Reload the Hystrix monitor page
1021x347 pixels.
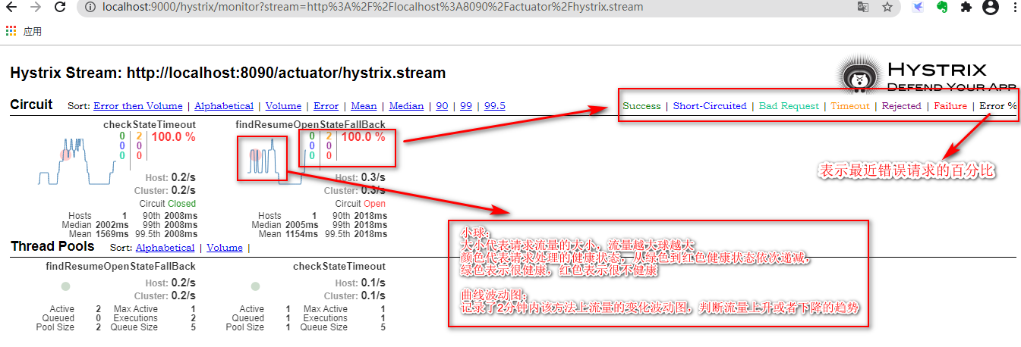click(58, 7)
